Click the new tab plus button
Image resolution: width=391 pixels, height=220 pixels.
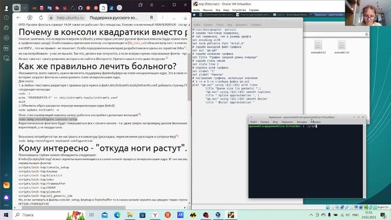tap(120, 8)
